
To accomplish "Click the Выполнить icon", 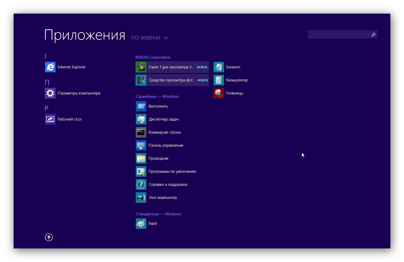I will [x=141, y=106].
